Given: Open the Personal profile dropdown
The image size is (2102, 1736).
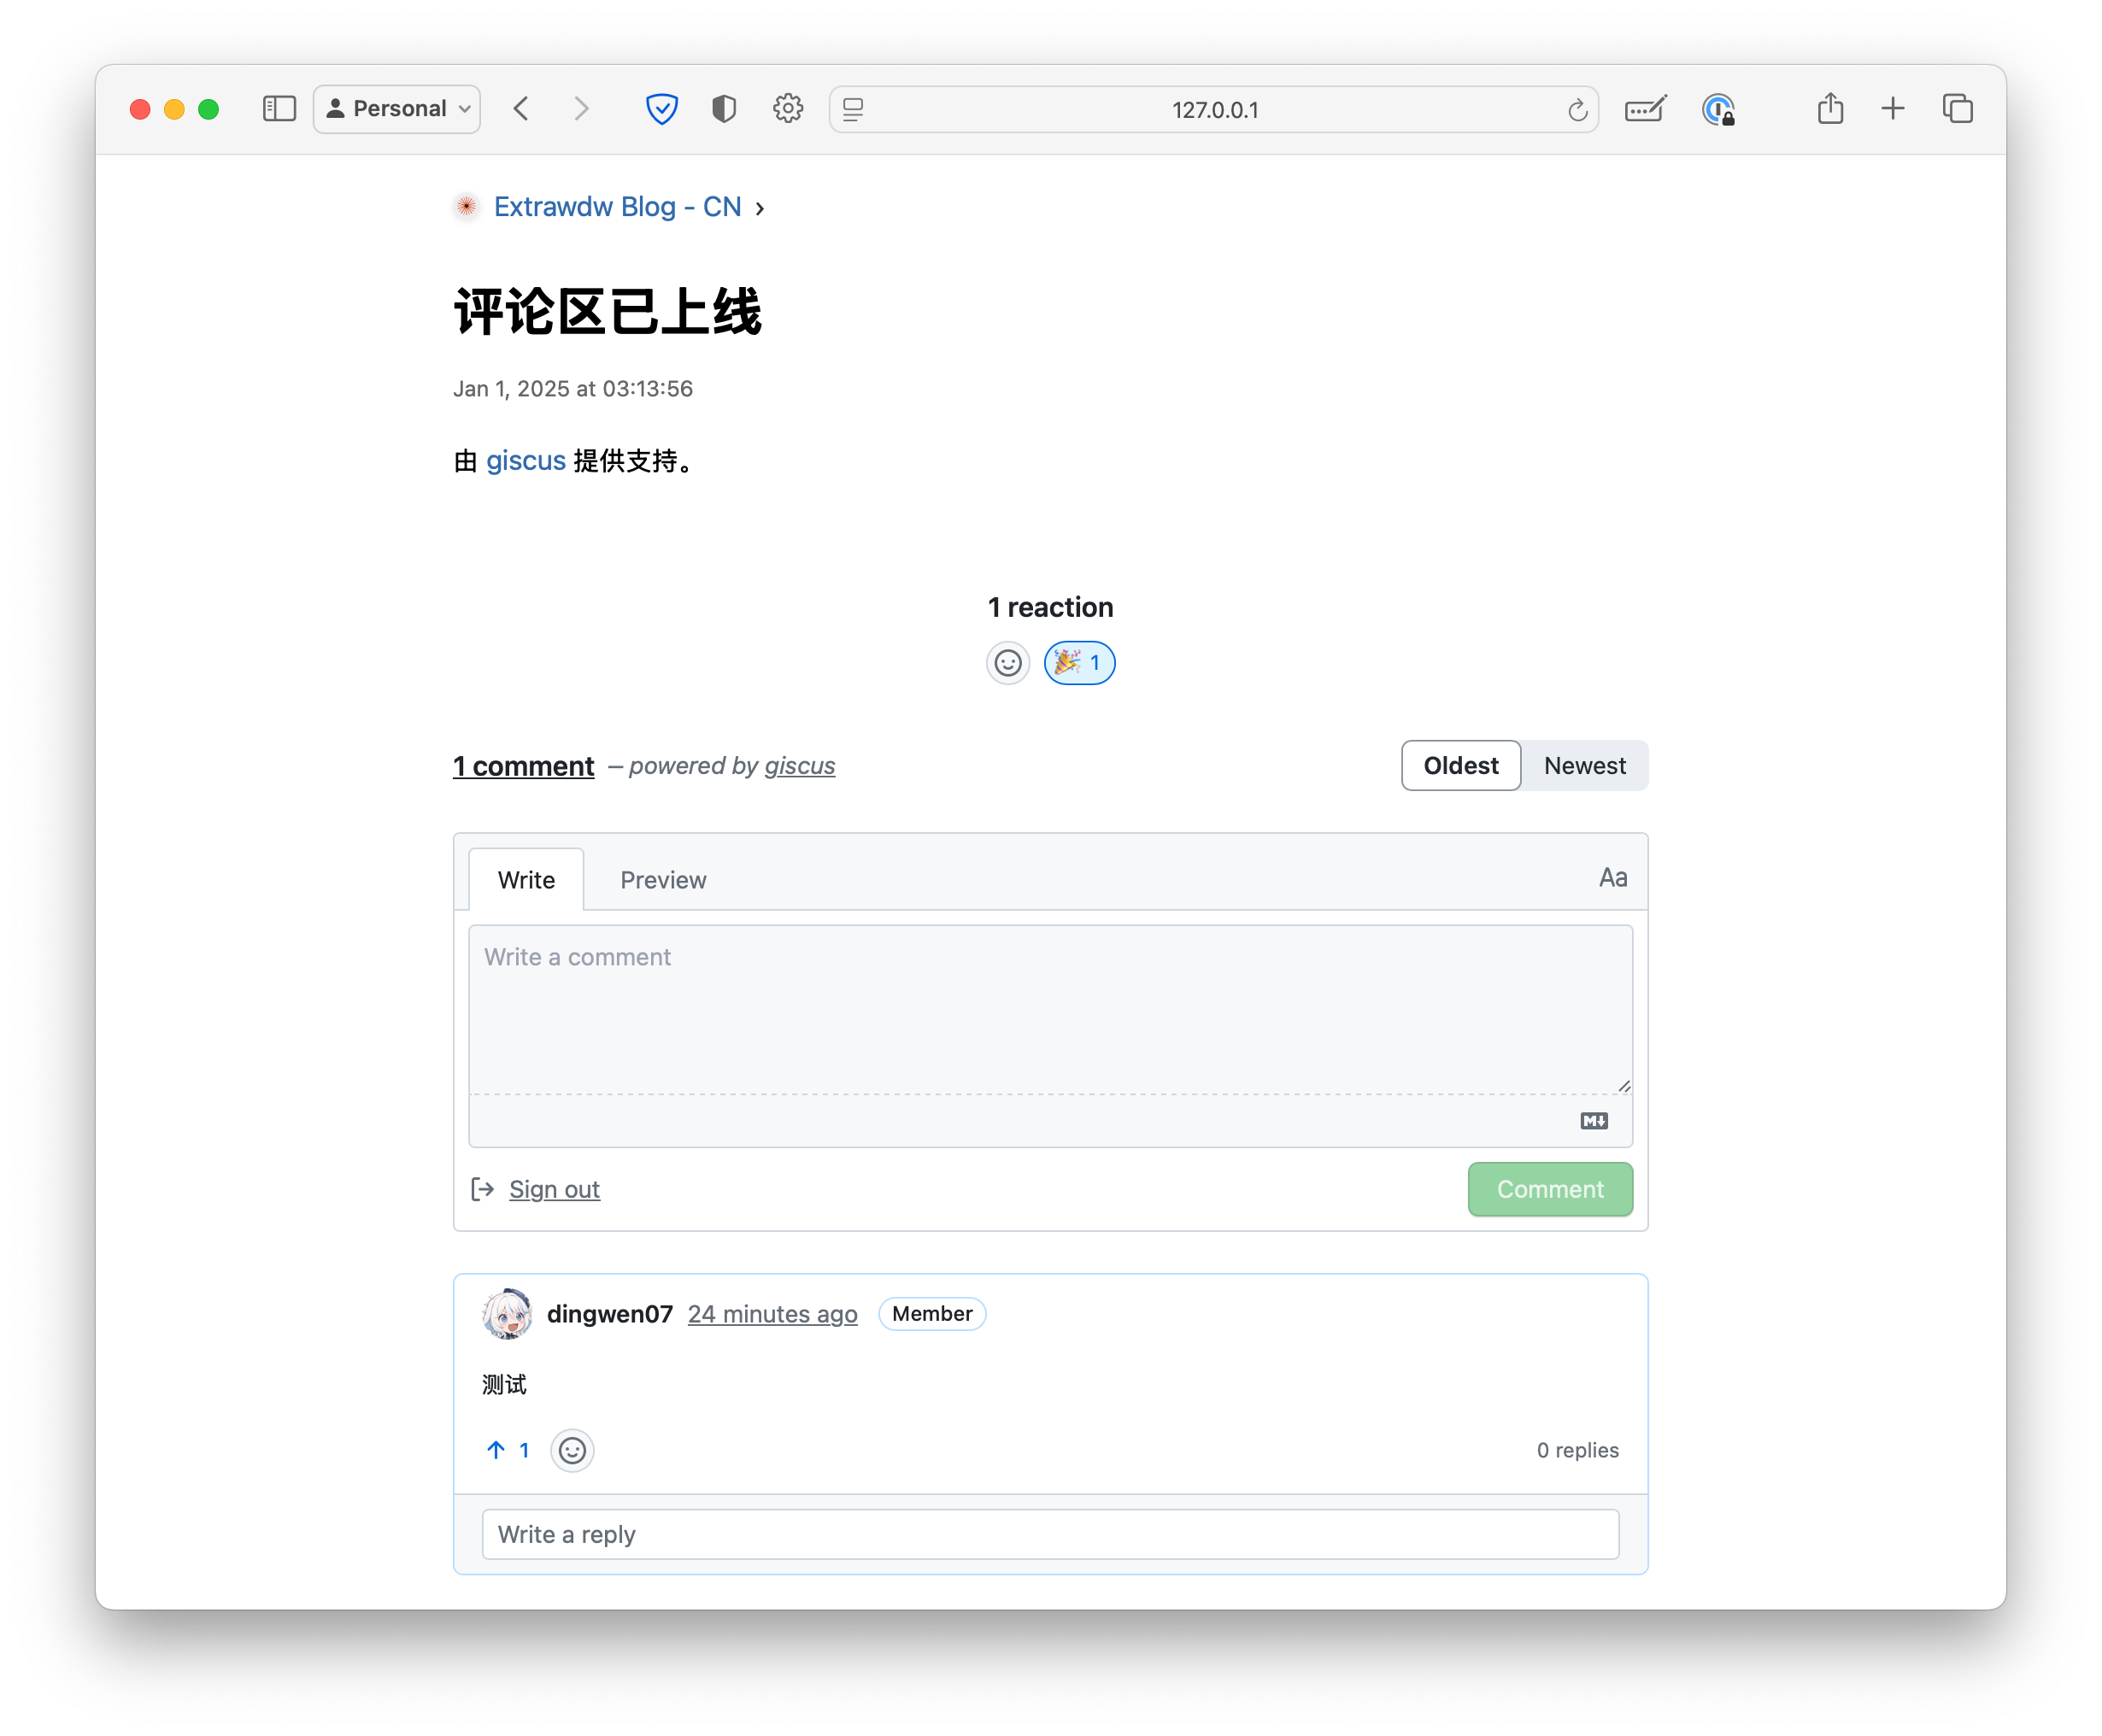Looking at the screenshot, I should click(396, 109).
